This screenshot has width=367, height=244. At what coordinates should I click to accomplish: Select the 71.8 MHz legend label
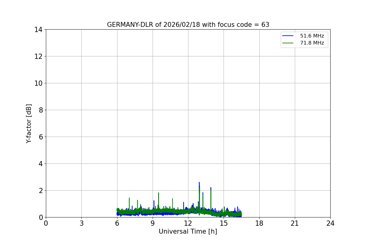click(312, 43)
